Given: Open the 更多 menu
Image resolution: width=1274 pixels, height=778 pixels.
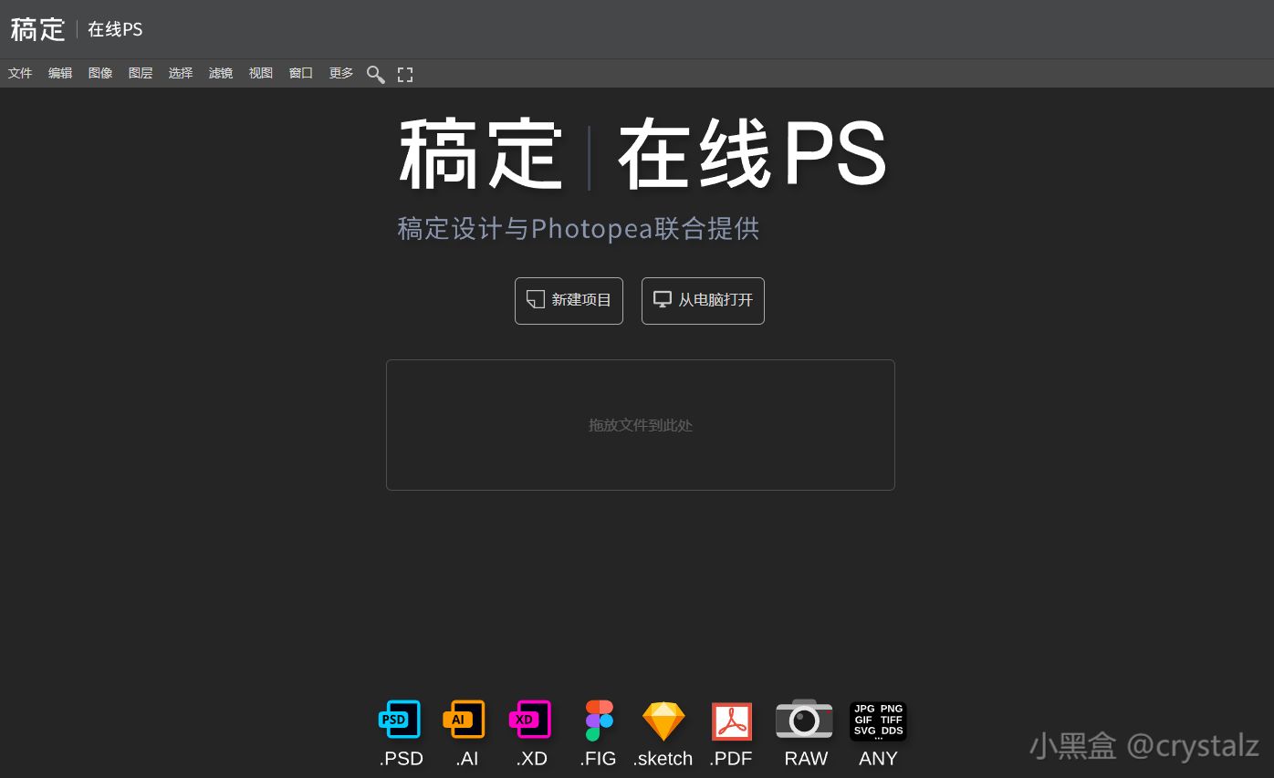Looking at the screenshot, I should coord(341,73).
